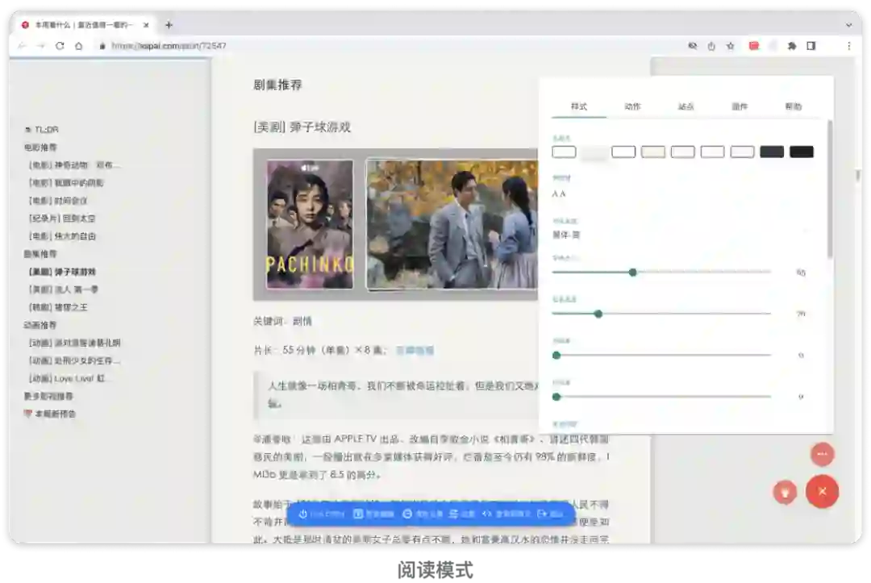This screenshot has width=871, height=583.
Task: Click the browser back arrow
Action: click(x=23, y=46)
